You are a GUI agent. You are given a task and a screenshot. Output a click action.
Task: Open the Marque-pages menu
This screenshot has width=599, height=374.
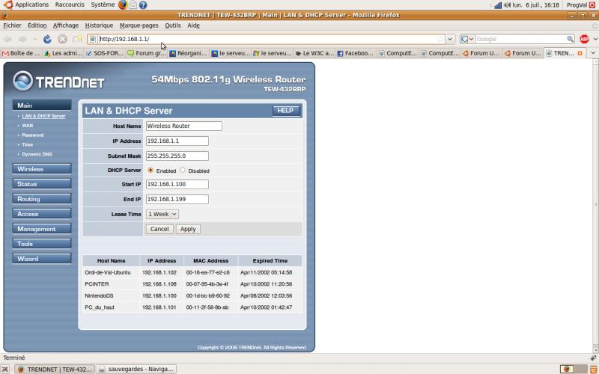coord(139,25)
